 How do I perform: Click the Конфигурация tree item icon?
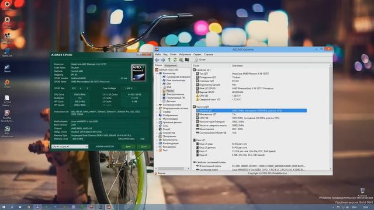[161, 143]
